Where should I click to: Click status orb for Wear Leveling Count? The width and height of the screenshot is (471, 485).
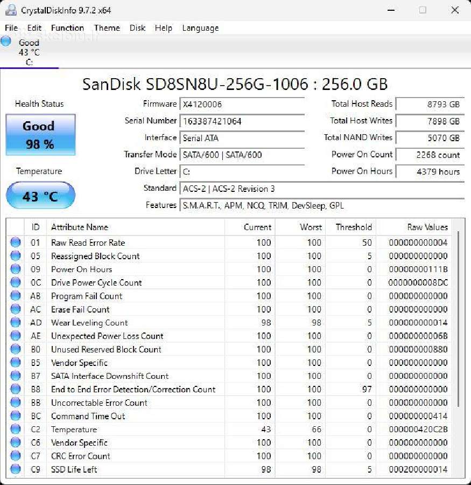click(16, 322)
